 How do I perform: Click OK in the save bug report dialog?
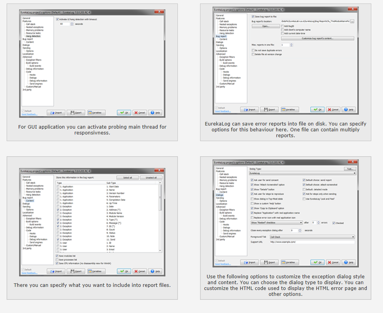[x=317, y=110]
